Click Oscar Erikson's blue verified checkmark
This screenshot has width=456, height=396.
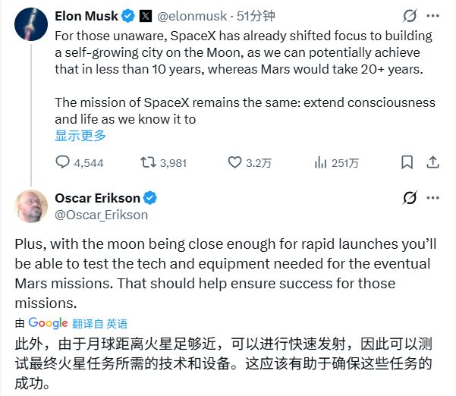coord(151,198)
